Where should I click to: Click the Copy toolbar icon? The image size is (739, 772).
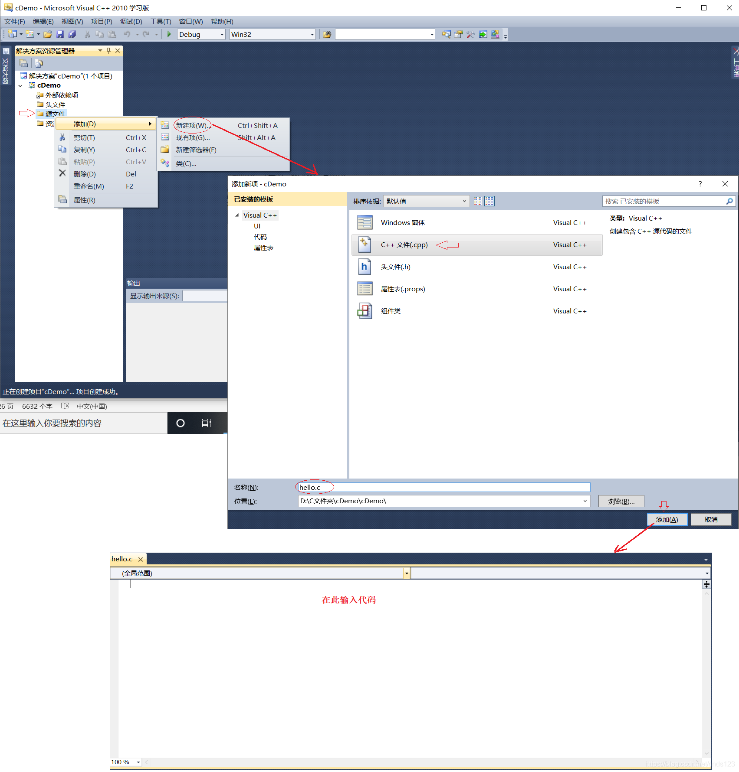[x=99, y=34]
